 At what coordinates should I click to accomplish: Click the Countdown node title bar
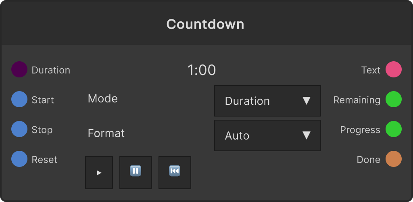pyautogui.click(x=206, y=23)
